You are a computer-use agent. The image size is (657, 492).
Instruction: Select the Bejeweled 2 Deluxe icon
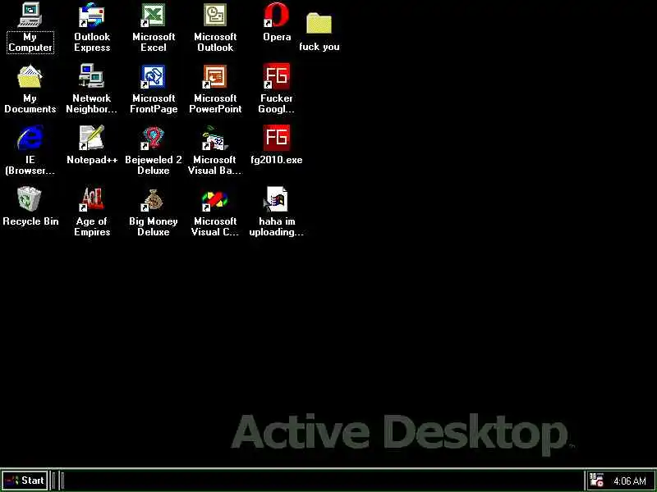point(154,138)
